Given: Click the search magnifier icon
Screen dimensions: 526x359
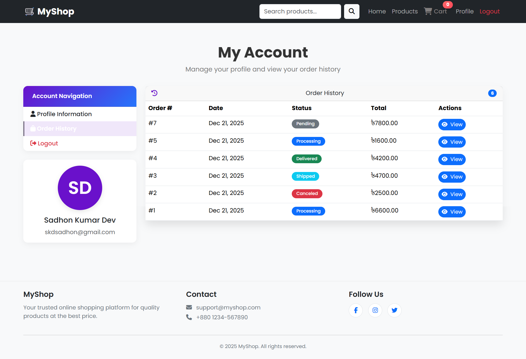Looking at the screenshot, I should (352, 11).
